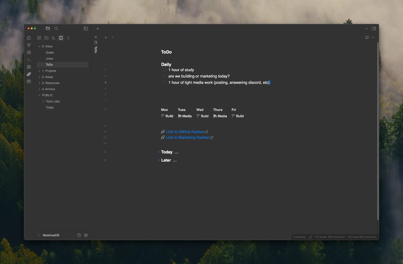Expand the '1. Projects' folder
Image resolution: width=403 pixels, height=264 pixels.
[39, 71]
